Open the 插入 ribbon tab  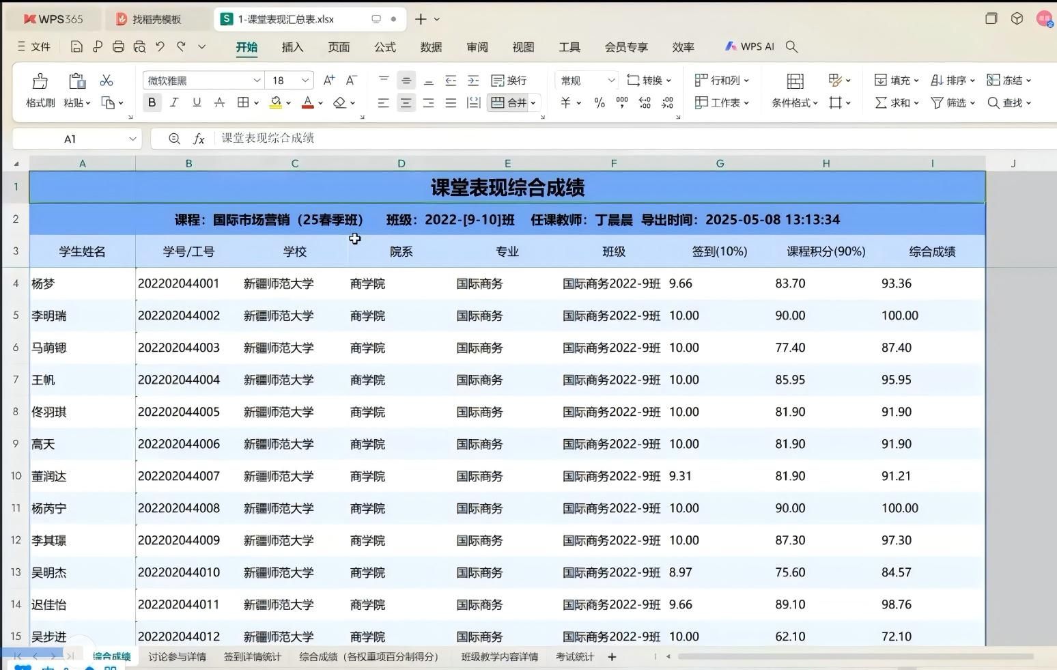pyautogui.click(x=292, y=47)
